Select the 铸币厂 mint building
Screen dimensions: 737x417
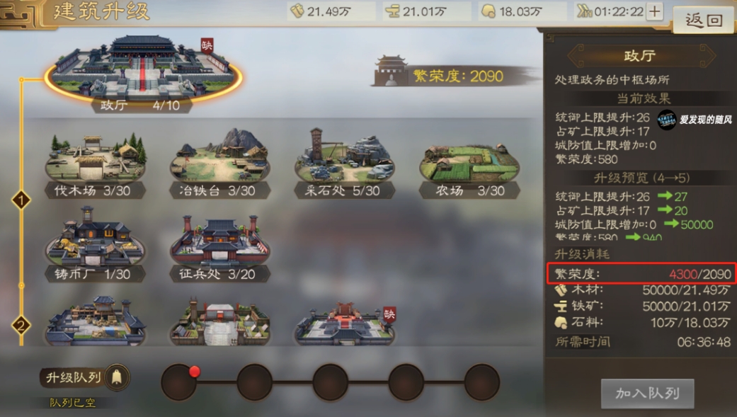[x=96, y=244]
